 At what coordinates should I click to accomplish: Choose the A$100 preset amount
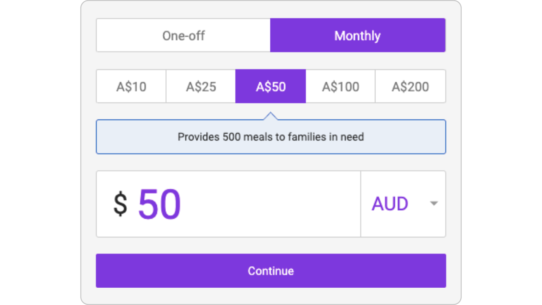click(340, 86)
